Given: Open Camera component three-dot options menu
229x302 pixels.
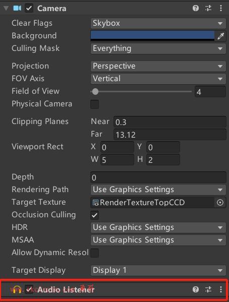Looking at the screenshot, I should pyautogui.click(x=221, y=8).
